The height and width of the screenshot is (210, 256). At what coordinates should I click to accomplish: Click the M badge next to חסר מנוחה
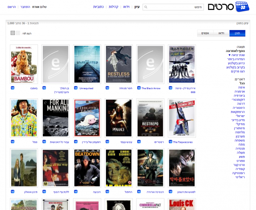(x=107, y=88)
